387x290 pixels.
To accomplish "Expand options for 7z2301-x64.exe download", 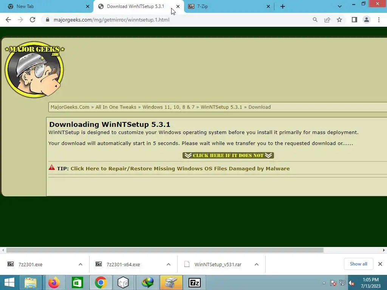I will point(169,264).
